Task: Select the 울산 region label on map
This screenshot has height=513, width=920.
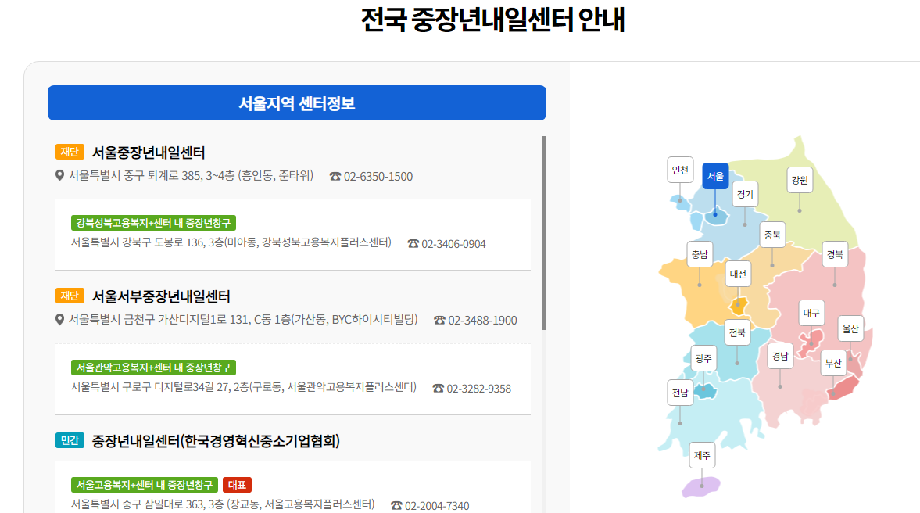Action: point(850,328)
